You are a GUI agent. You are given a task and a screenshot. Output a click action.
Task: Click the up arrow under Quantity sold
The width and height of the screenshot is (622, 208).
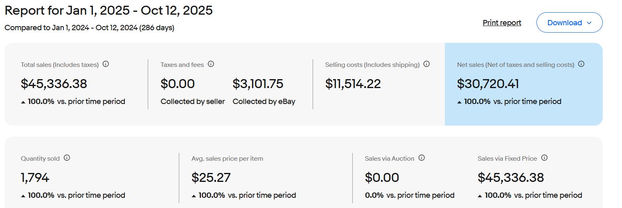click(x=23, y=196)
